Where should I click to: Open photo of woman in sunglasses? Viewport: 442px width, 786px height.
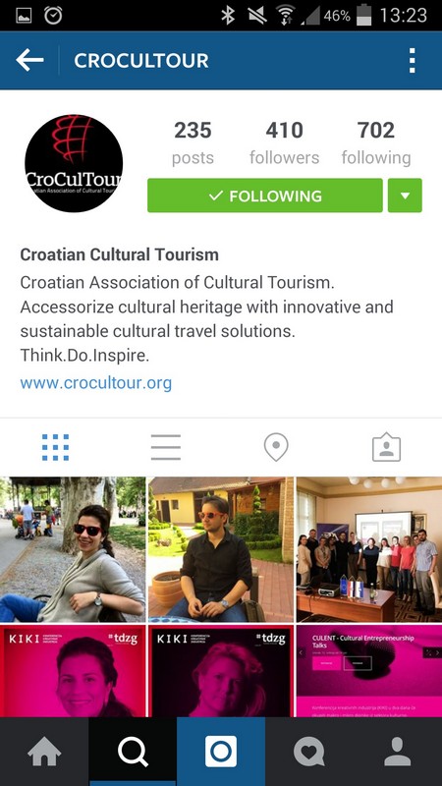[x=73, y=549]
